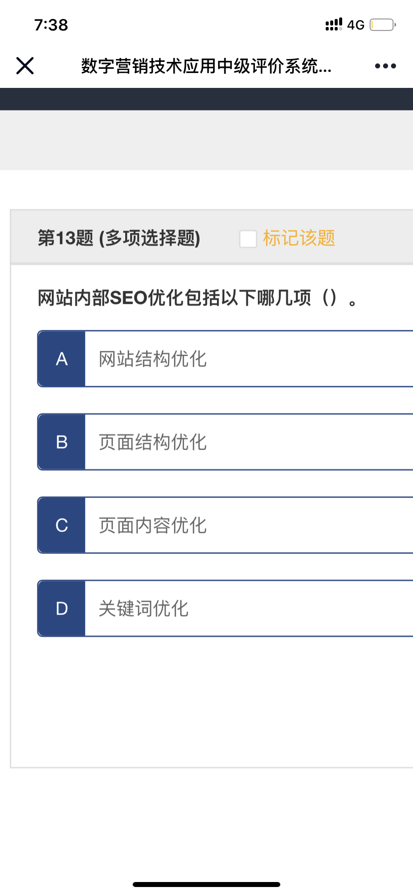Choose answer 网站结构优化
This screenshot has height=895, width=413.
tap(153, 359)
